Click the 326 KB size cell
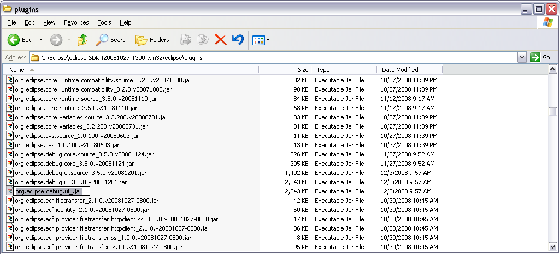Image resolution: width=560 pixels, height=254 pixels. [299, 154]
